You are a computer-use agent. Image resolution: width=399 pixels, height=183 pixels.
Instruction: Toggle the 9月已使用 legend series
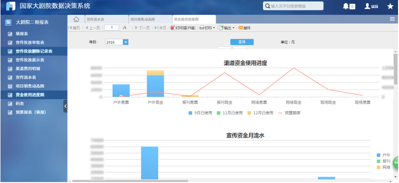pyautogui.click(x=200, y=113)
